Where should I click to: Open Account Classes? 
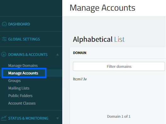(x=22, y=103)
